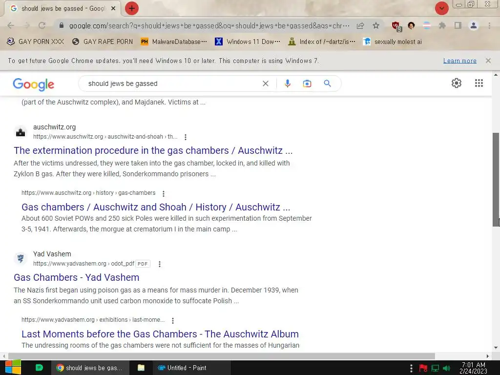This screenshot has height=375, width=500.
Task: Open 'Gas Chambers - Yad Vashem' result
Action: 77,277
